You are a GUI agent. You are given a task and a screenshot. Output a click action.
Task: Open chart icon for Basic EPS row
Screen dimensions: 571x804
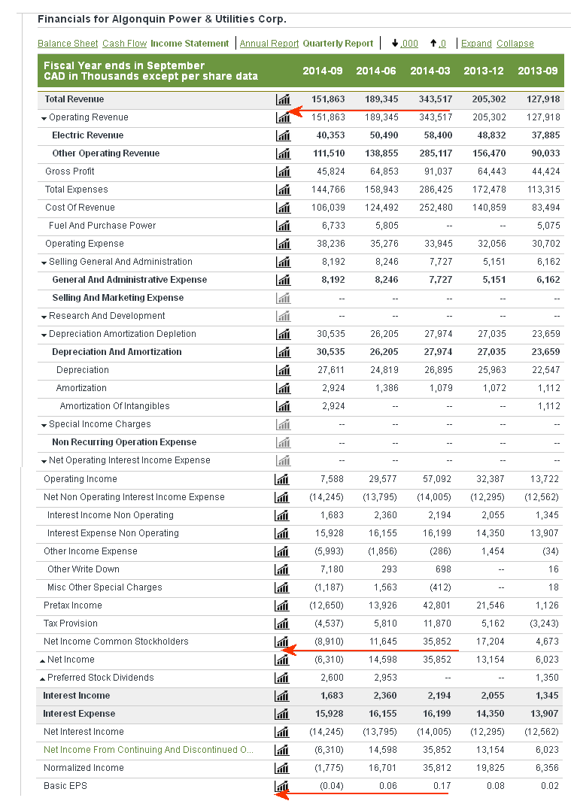tap(281, 786)
